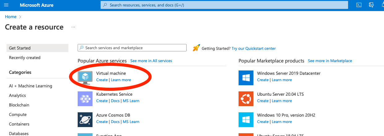Click Try our Quickstart center link

point(253,48)
